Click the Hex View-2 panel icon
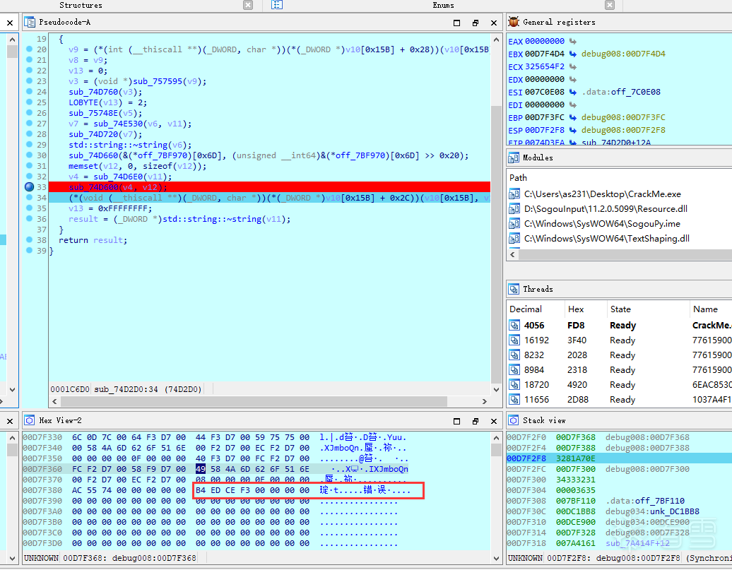The height and width of the screenshot is (570, 732). coord(30,420)
